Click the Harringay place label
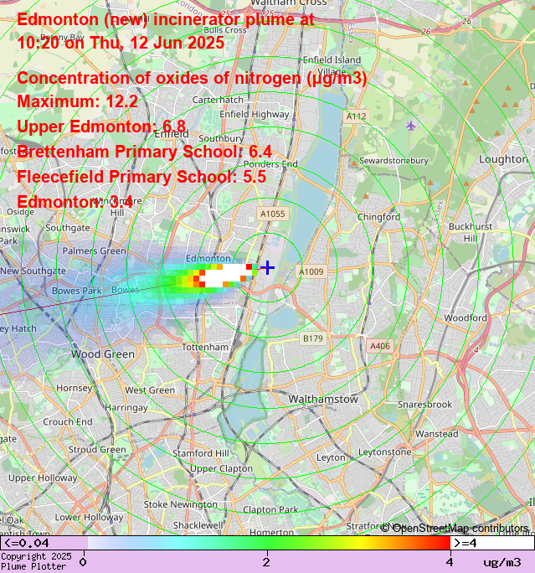 pyautogui.click(x=126, y=407)
